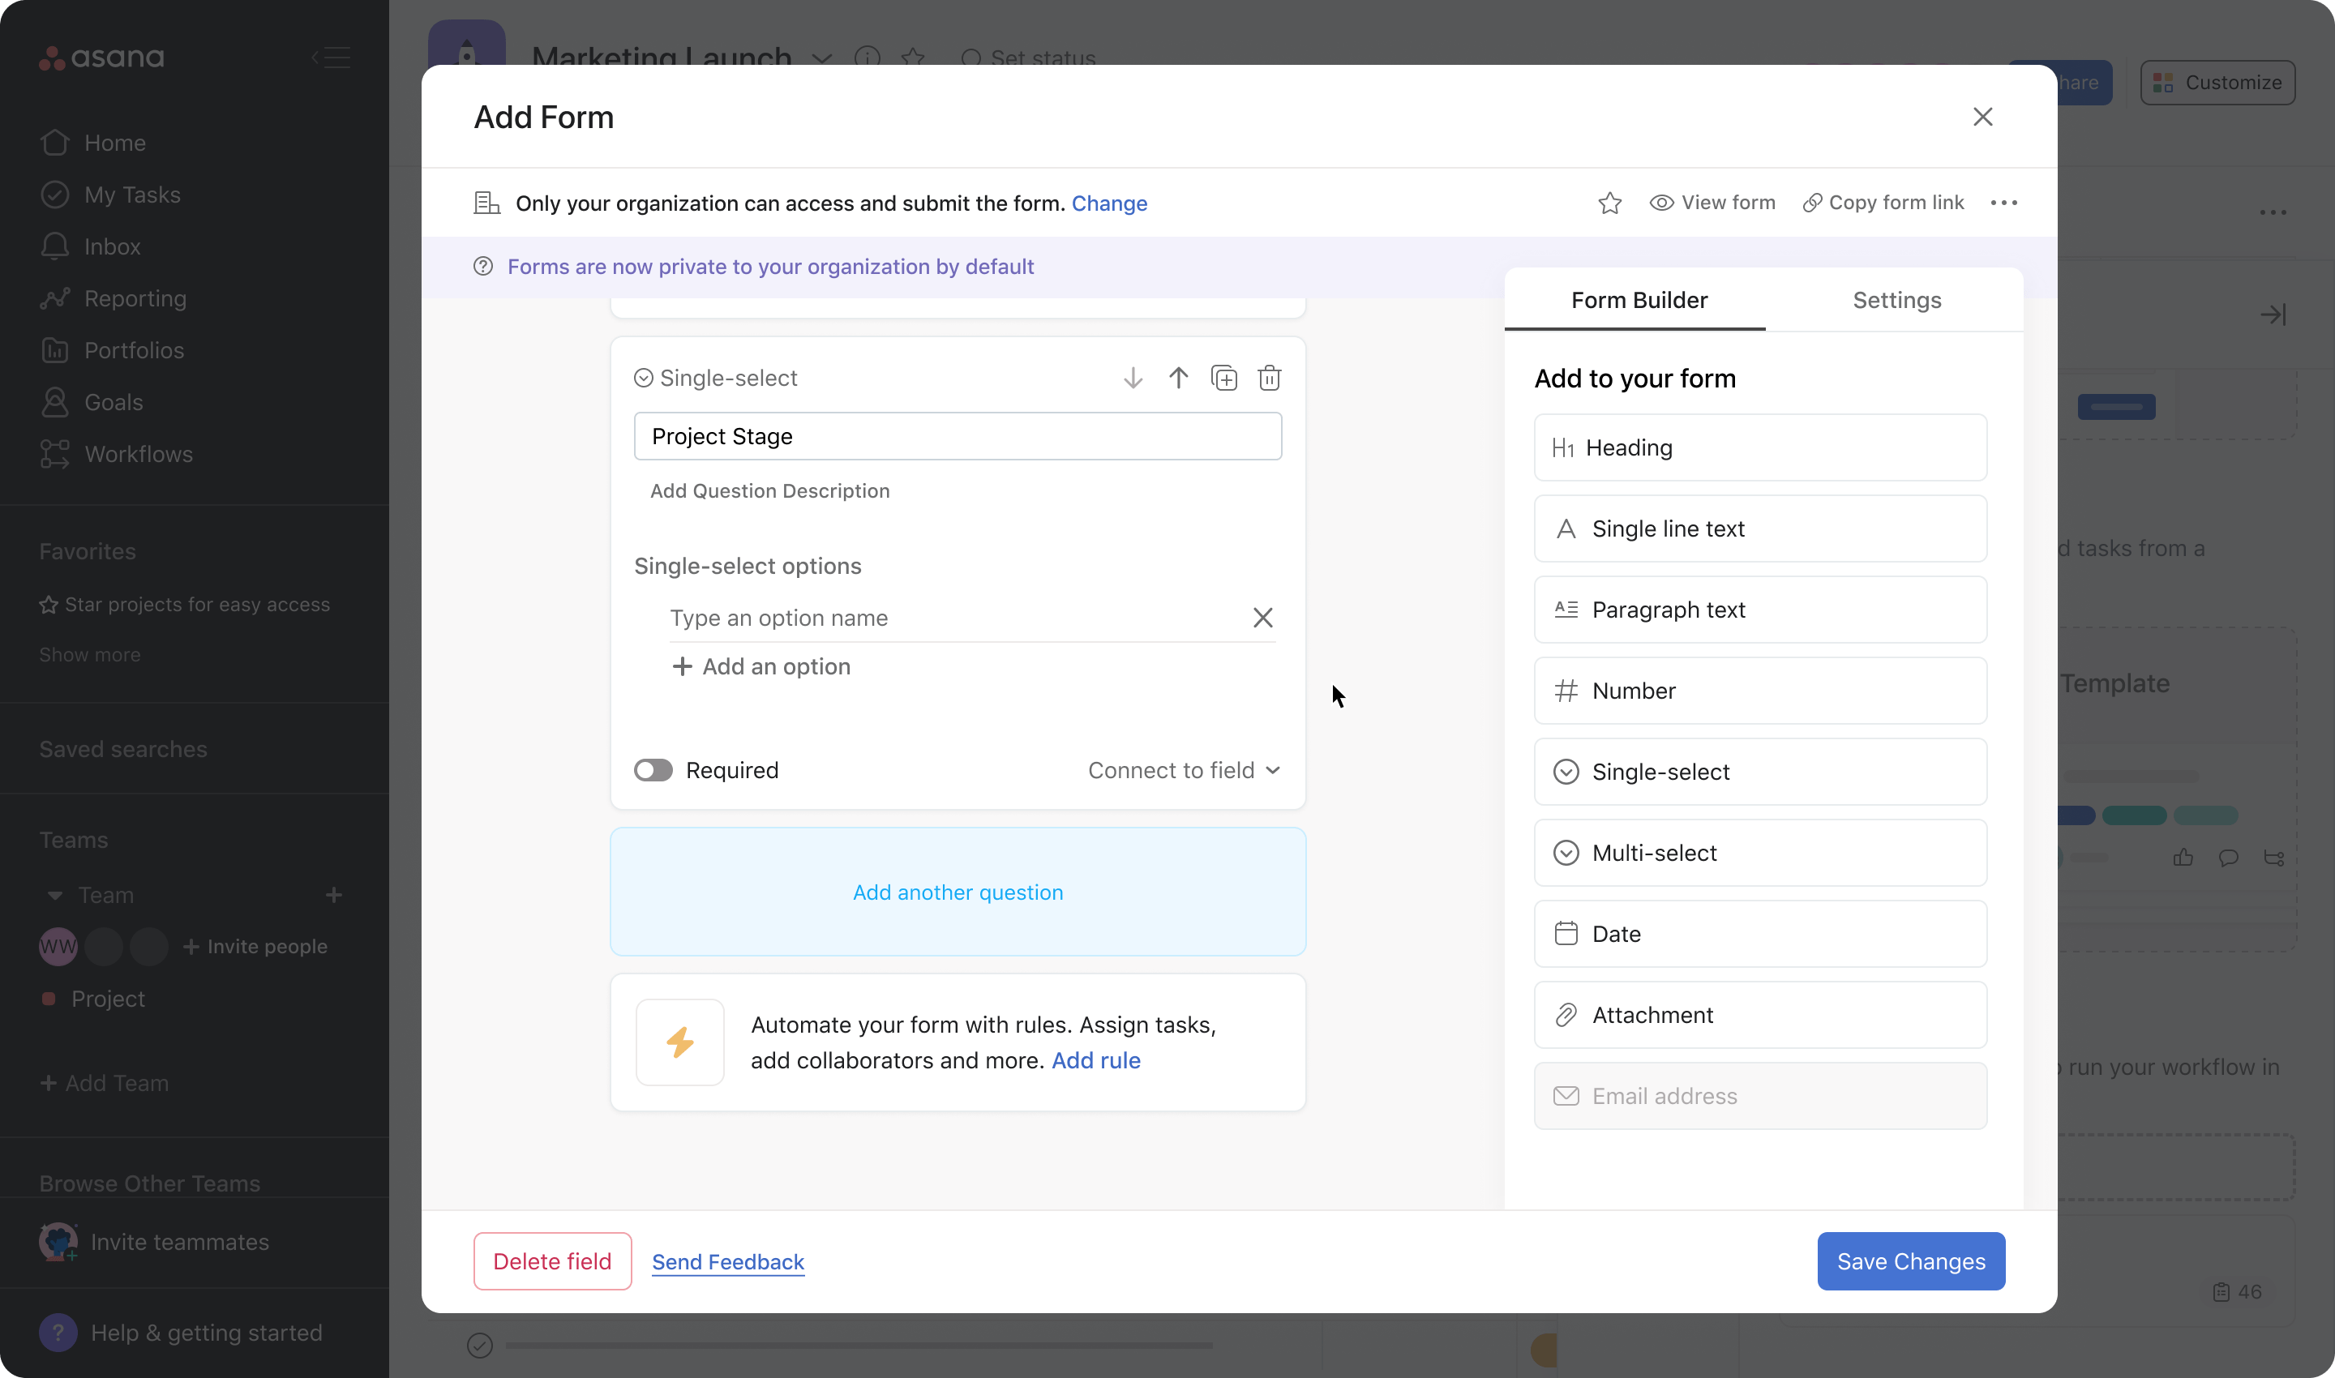Screen dimensions: 2335x1378
Task: Click the Attachment element icon in Form Builder
Action: click(1564, 1014)
